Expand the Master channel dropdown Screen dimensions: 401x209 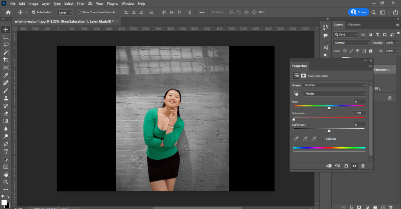(x=335, y=94)
